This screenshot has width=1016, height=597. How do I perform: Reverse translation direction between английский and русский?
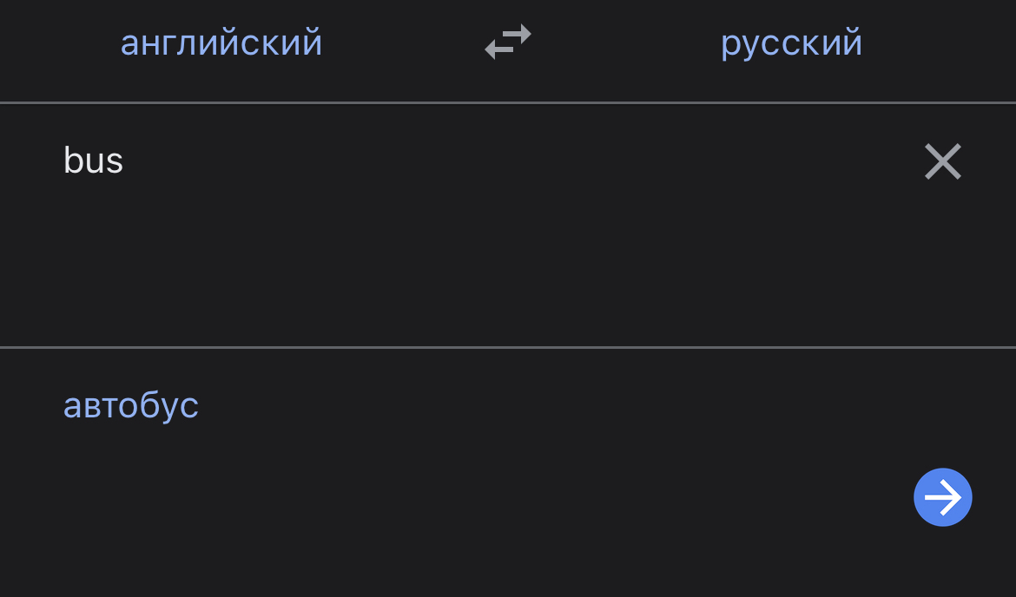[x=508, y=42]
